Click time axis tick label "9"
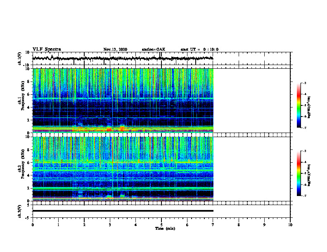 (x=264, y=225)
